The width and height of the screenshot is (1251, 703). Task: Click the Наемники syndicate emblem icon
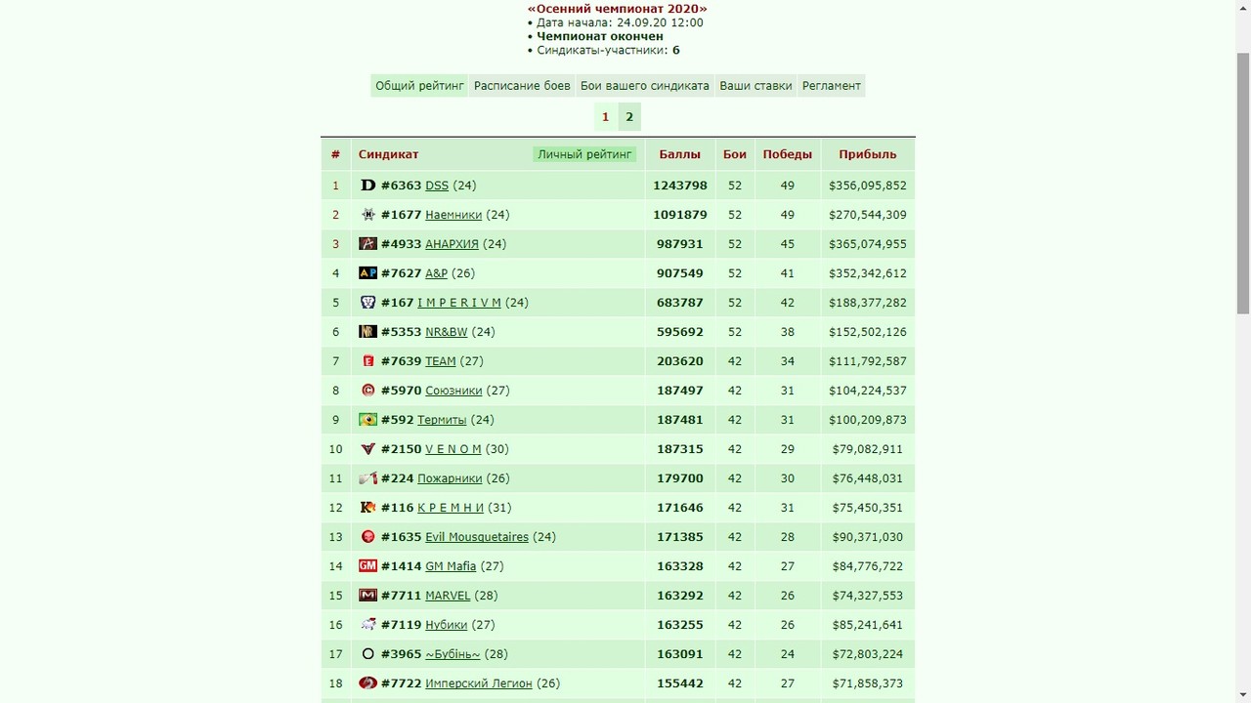367,215
